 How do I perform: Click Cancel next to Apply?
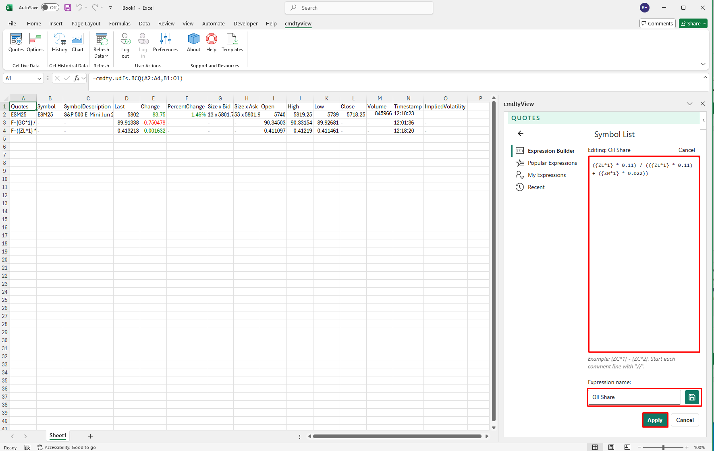tap(685, 420)
